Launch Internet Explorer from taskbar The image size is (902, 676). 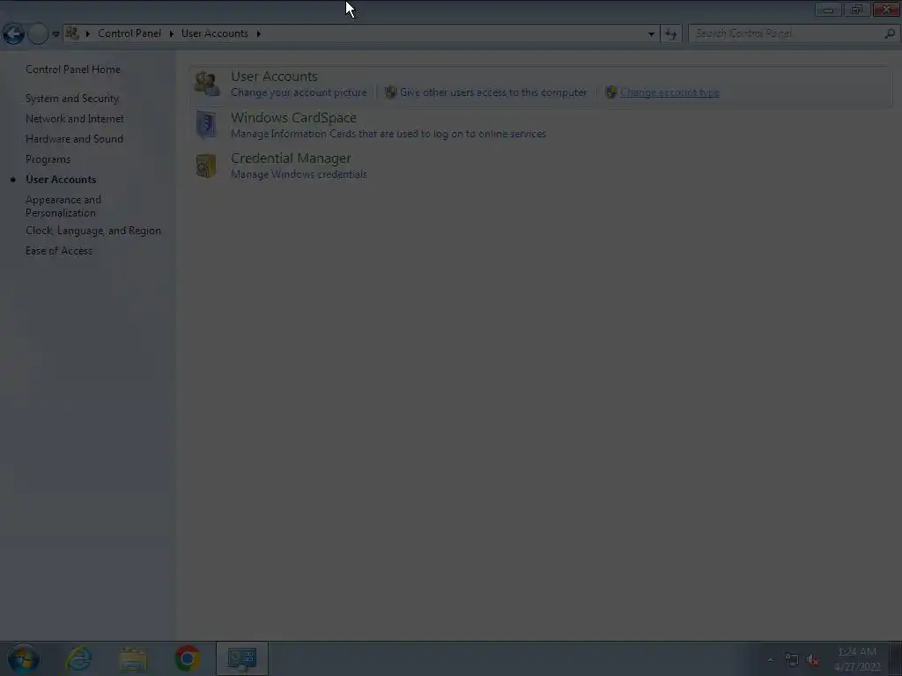(x=78, y=658)
